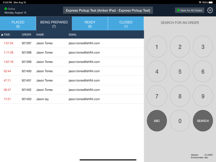Viewport: 216px width, 162px height.
Task: Tap the green Online status indicator
Action: [6, 9]
